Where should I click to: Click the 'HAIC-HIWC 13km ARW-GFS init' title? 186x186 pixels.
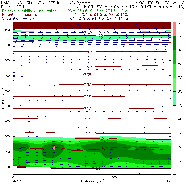[x=32, y=3]
